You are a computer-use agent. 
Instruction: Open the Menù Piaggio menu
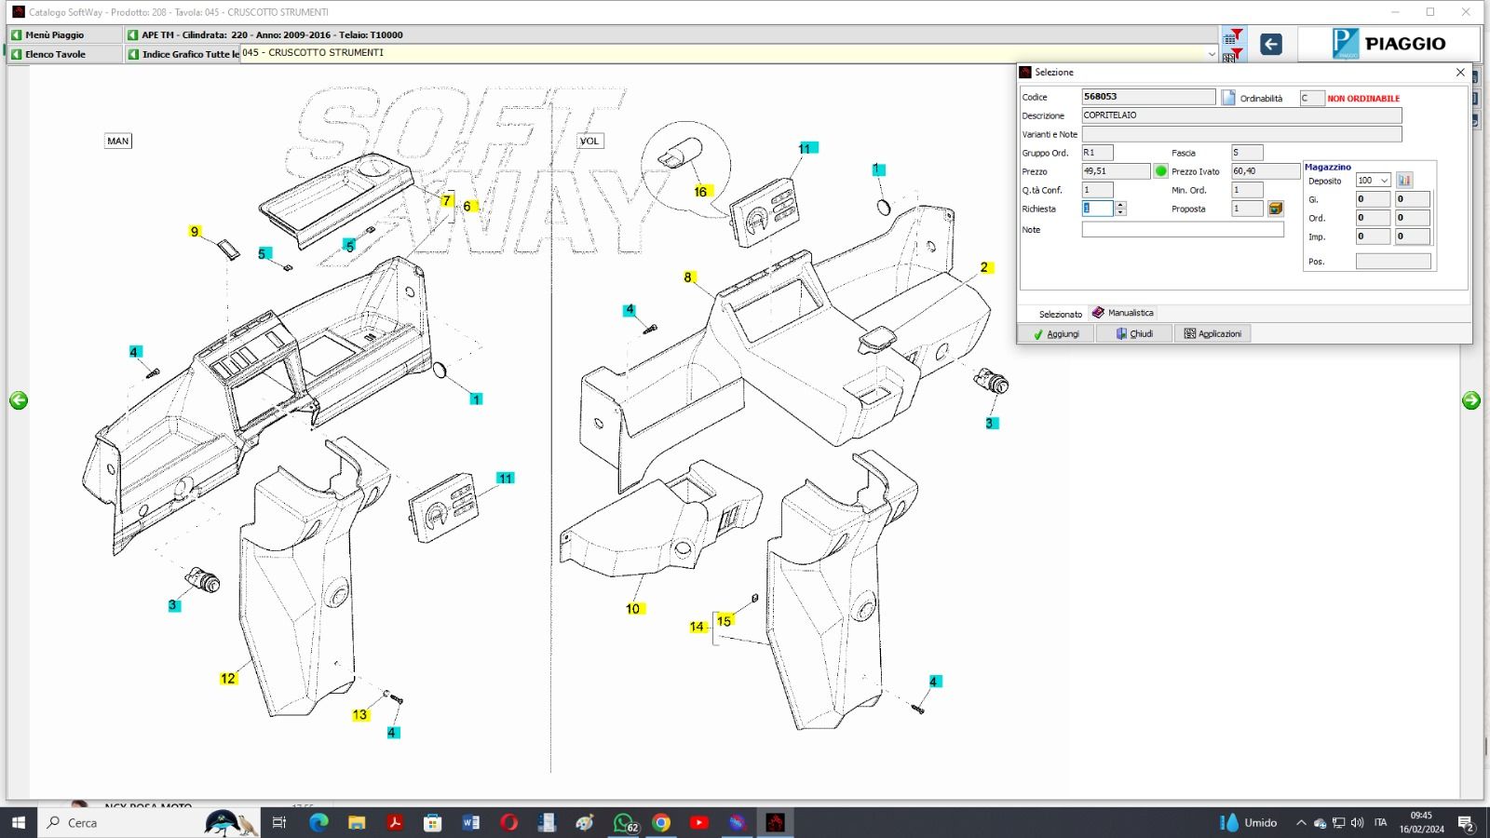click(54, 34)
